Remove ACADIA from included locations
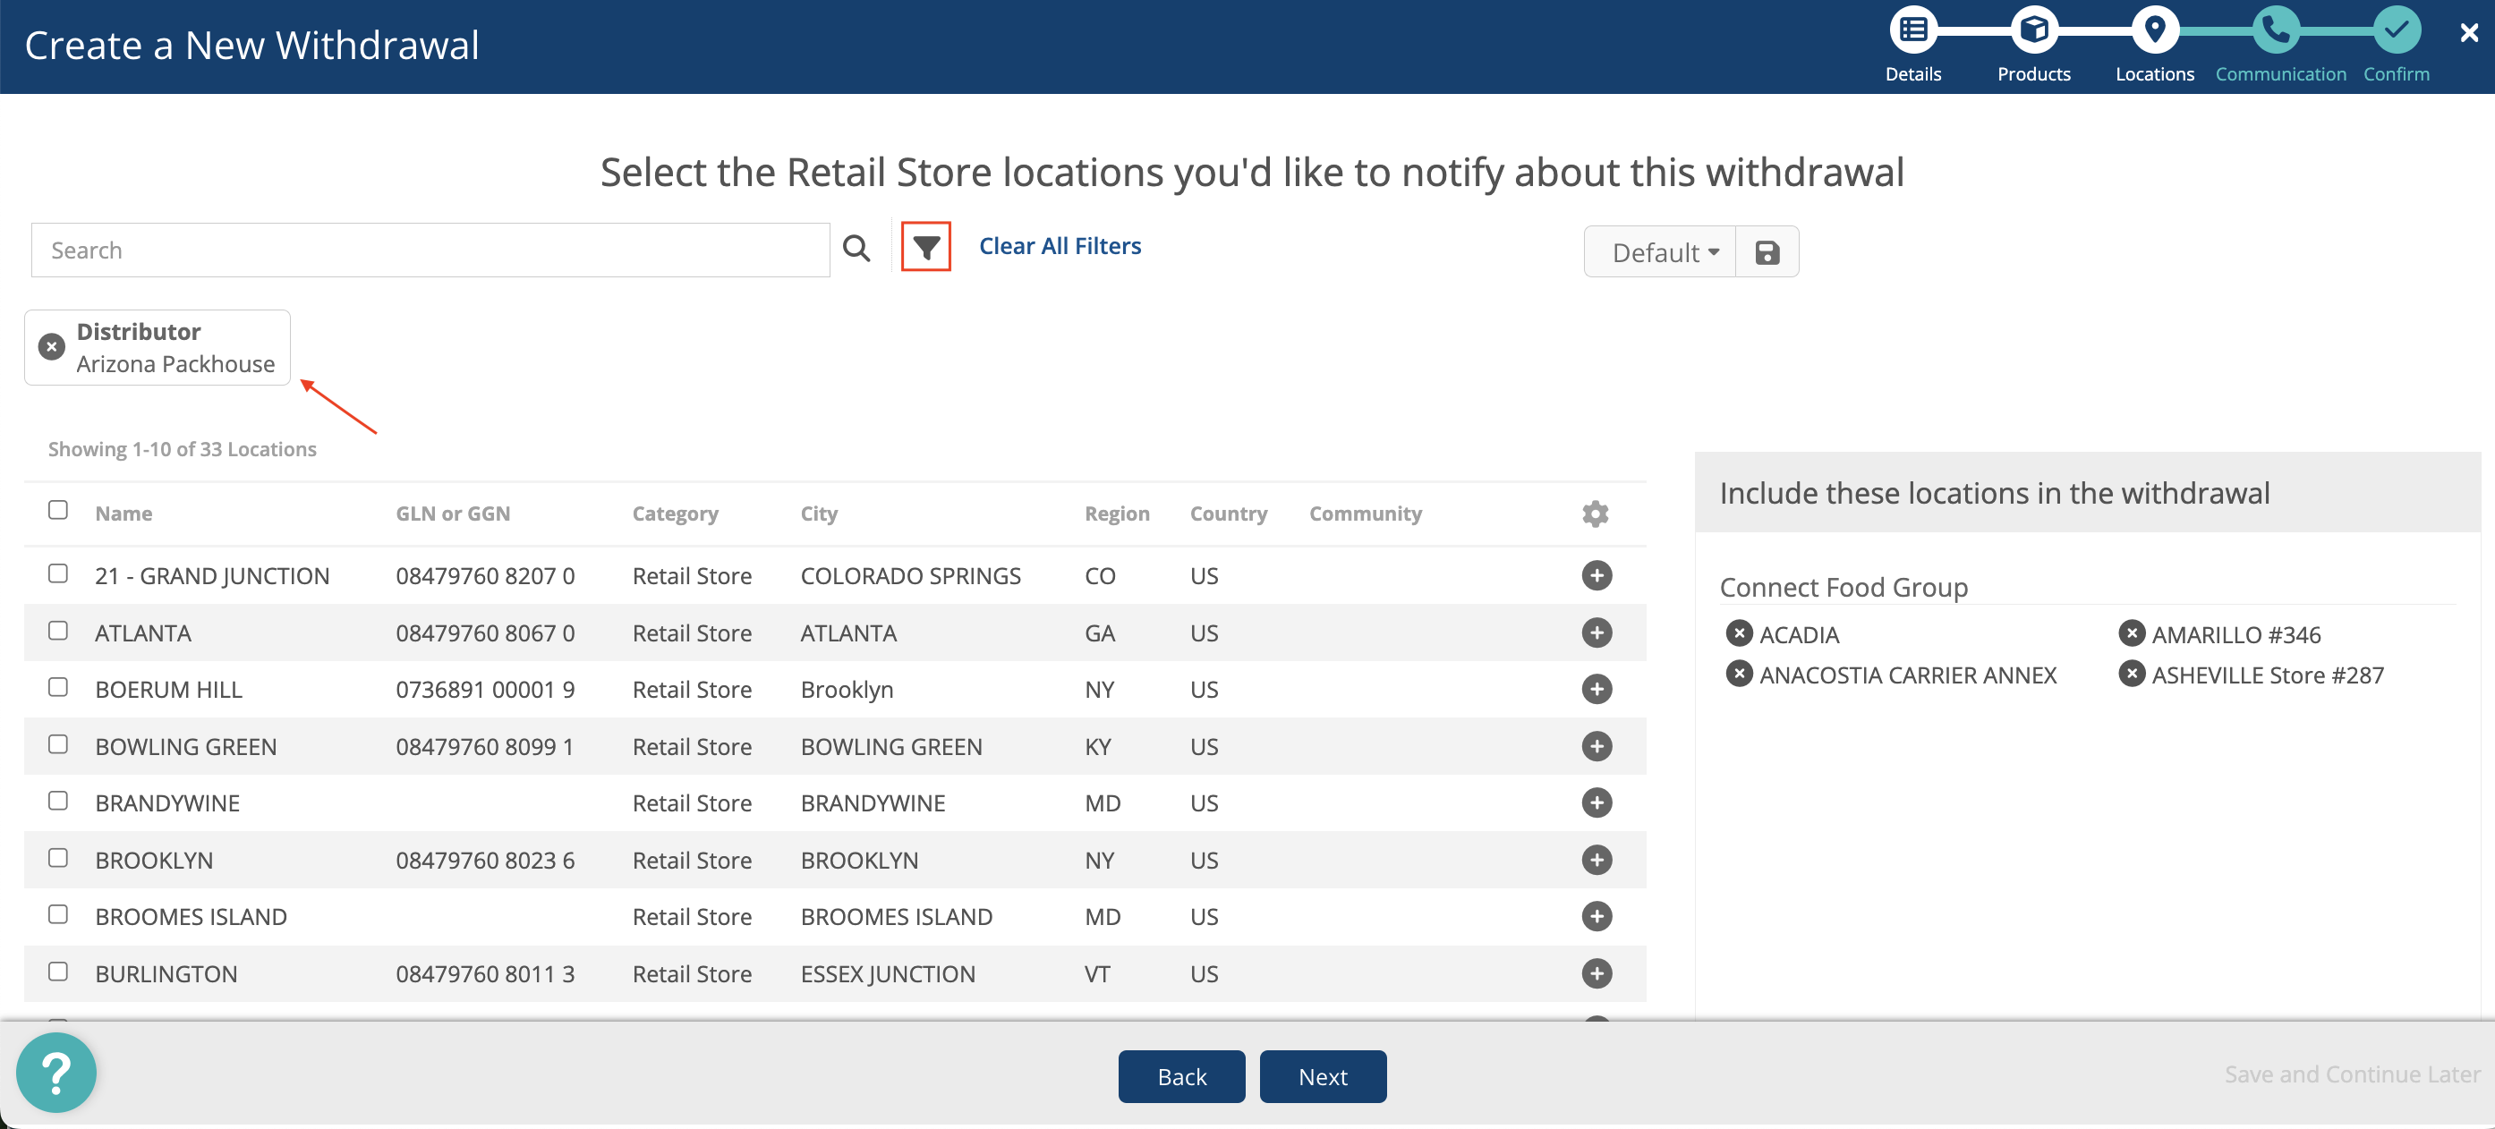Screen dimensions: 2495x1129 pyautogui.click(x=1739, y=633)
